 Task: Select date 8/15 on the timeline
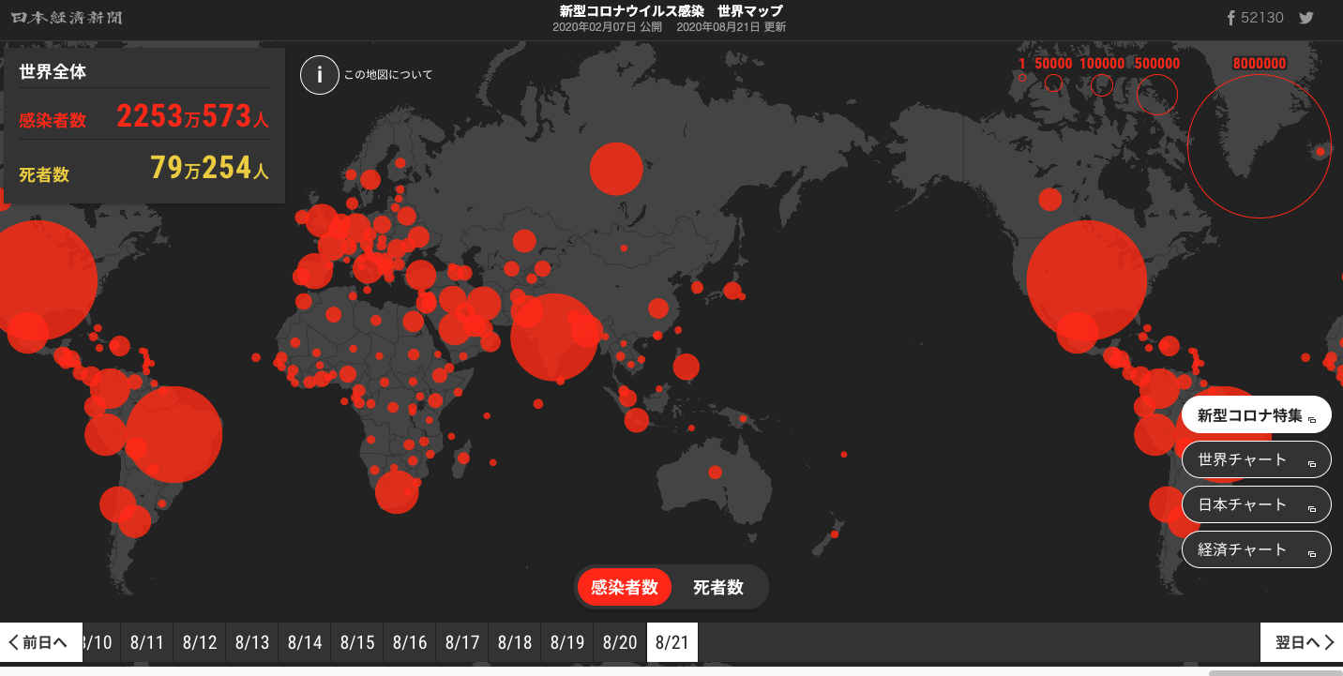pyautogui.click(x=357, y=643)
